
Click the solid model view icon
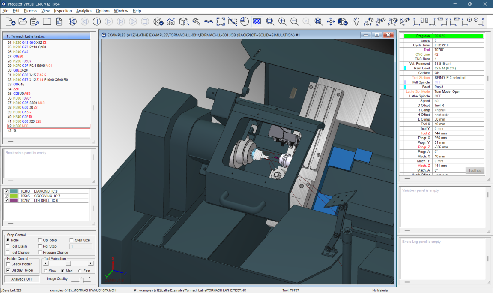(342, 21)
